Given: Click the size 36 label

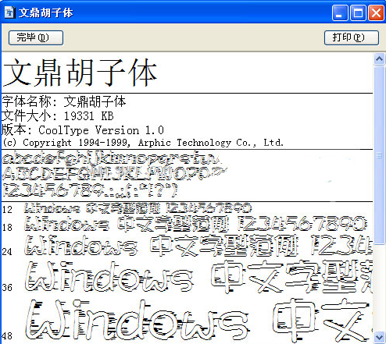Looking at the screenshot, I should [x=7, y=288].
